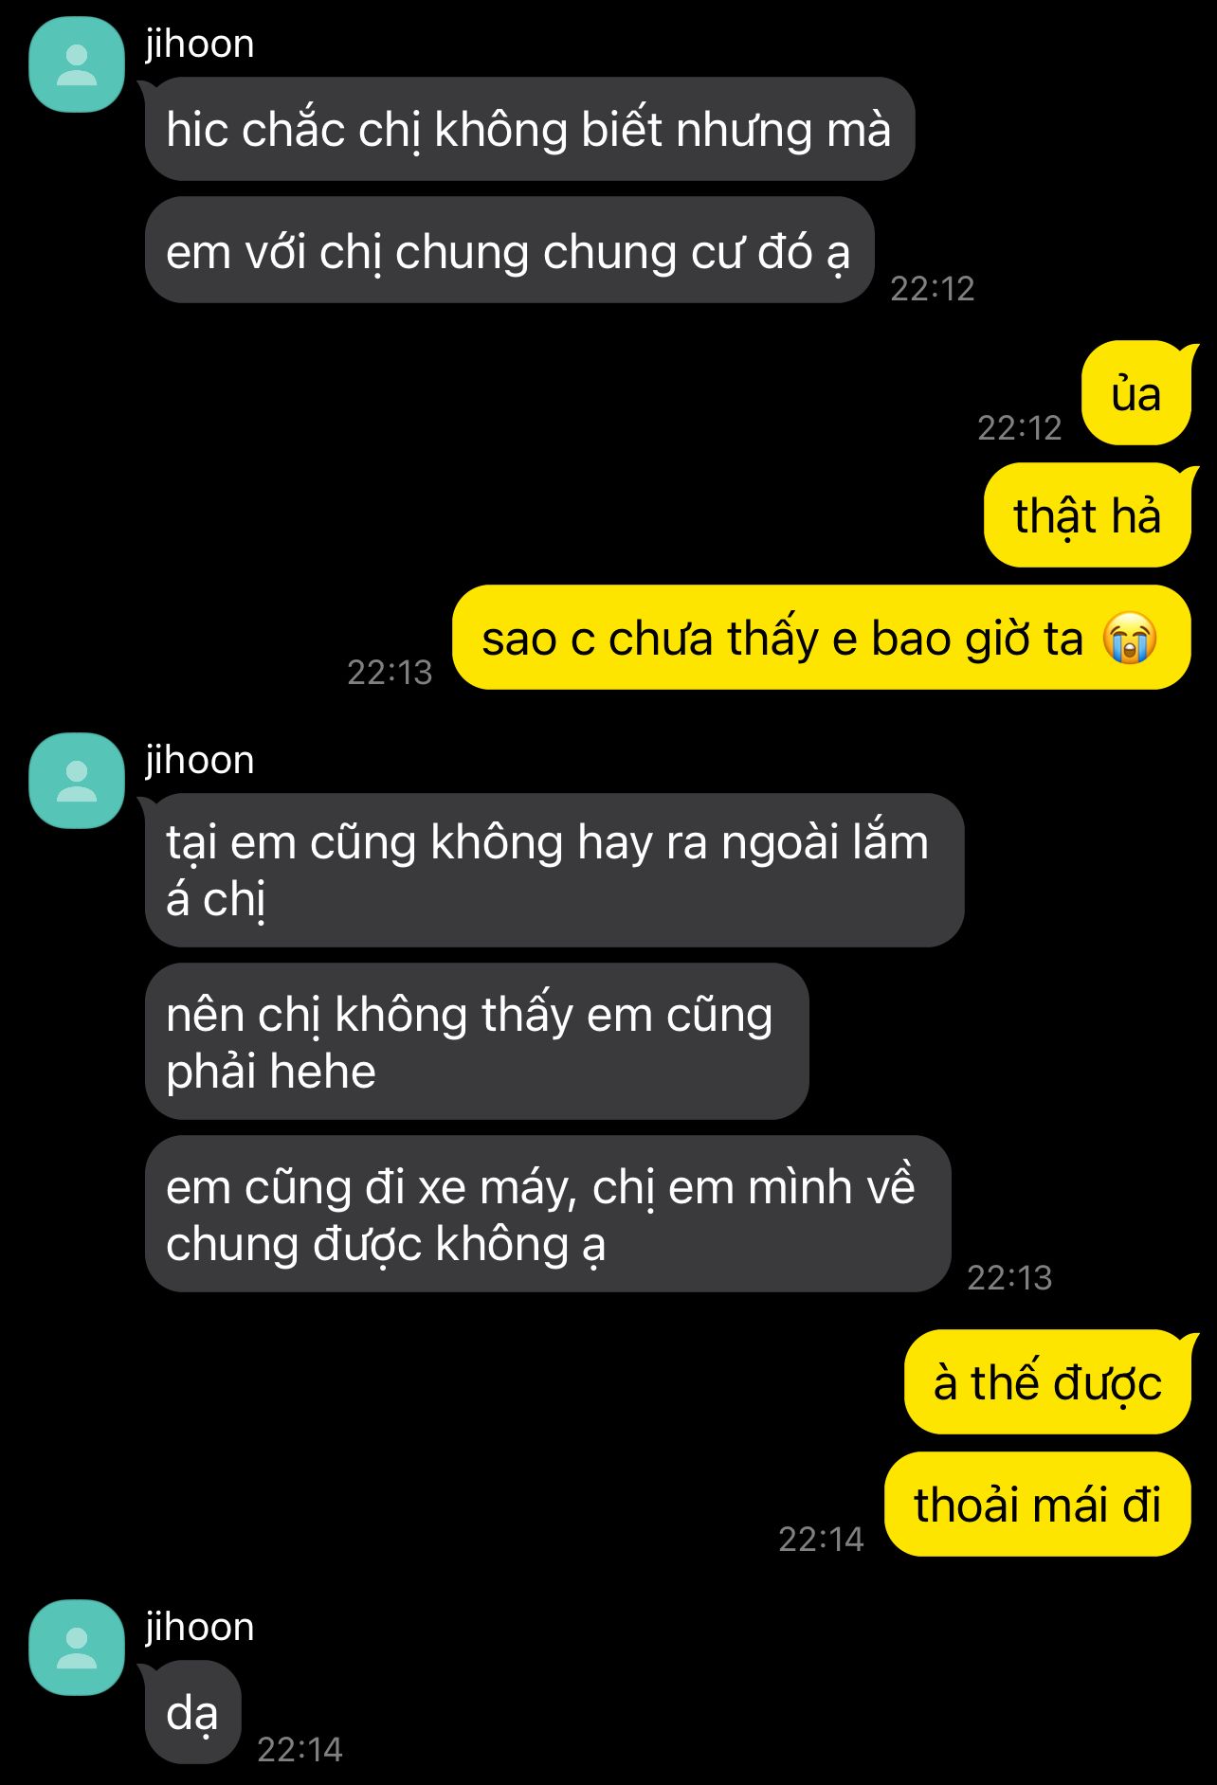1217x1785 pixels.
Task: Click the jihoon name above 'tại em cũng'
Action: coord(200,761)
